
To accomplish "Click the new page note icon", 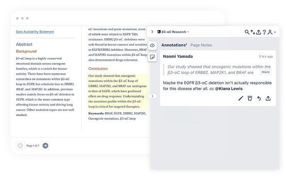I will pos(153,57).
